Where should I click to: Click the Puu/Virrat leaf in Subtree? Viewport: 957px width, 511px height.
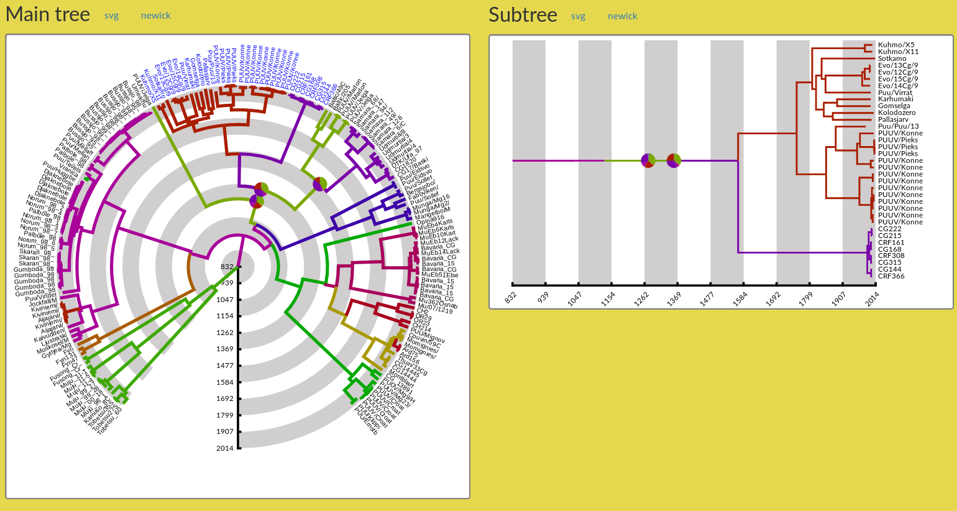click(895, 93)
